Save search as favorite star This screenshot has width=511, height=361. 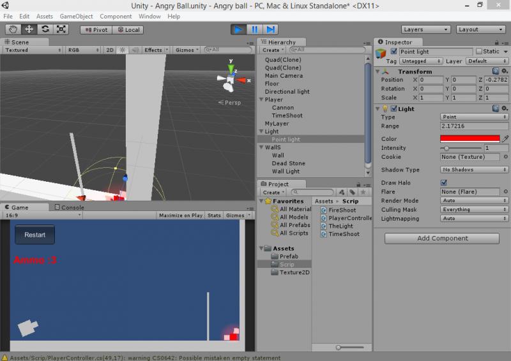pyautogui.click(x=363, y=193)
